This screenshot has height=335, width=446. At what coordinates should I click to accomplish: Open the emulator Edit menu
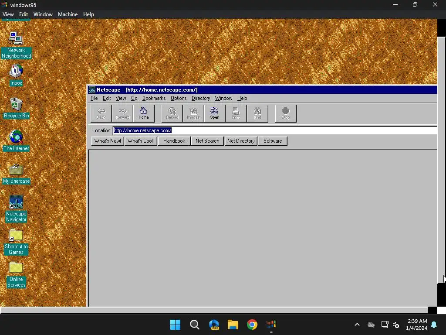tap(24, 14)
